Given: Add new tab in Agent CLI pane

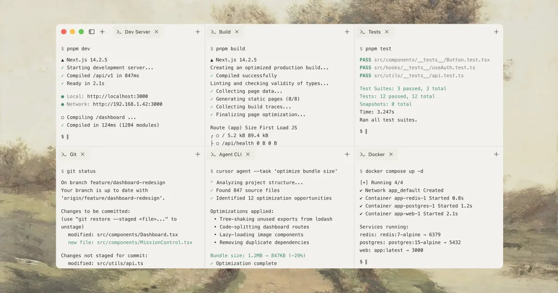Looking at the screenshot, I should coord(347,154).
